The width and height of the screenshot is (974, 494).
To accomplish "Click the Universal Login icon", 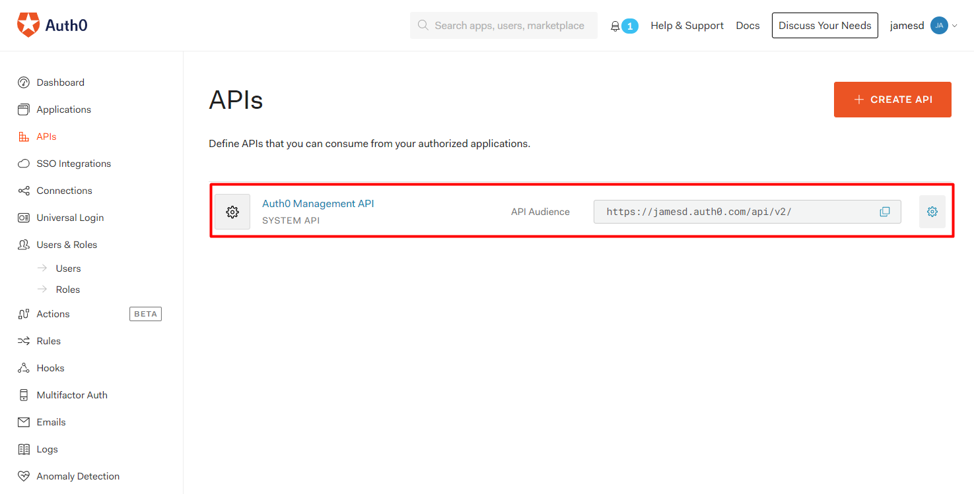I will coord(24,218).
